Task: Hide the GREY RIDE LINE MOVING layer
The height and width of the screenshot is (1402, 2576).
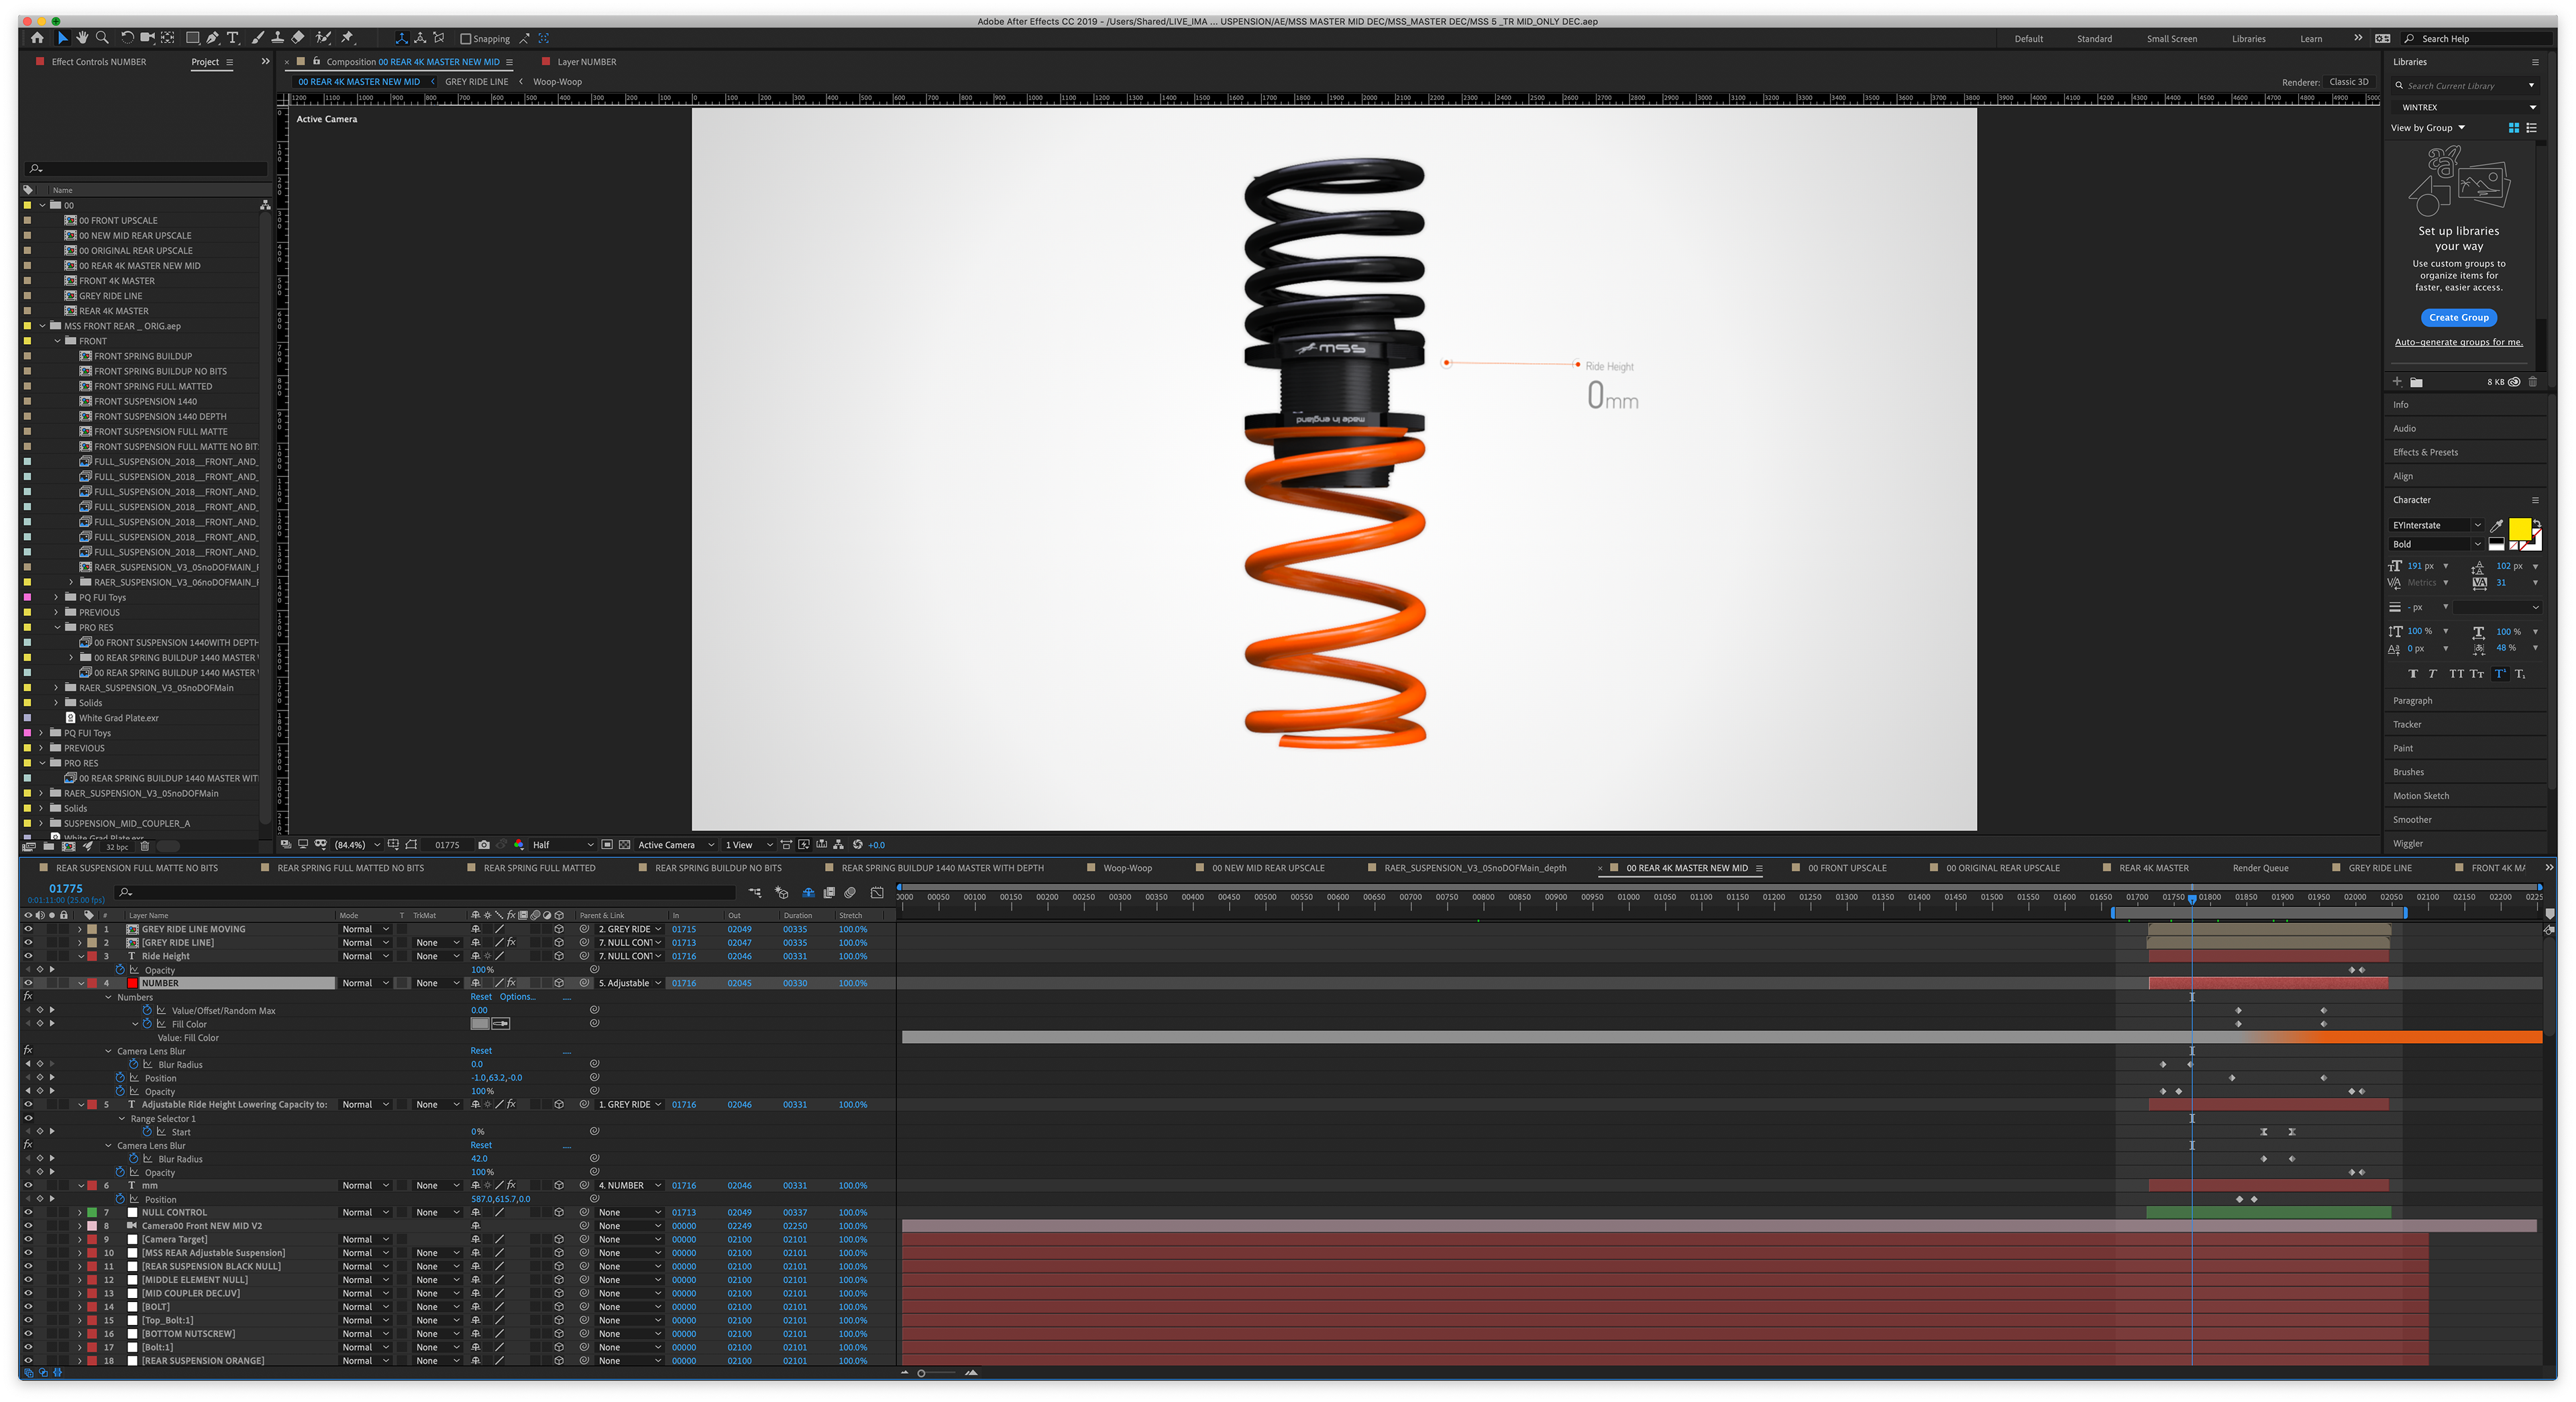Action: 28,929
